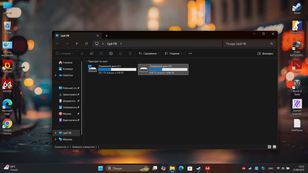
Task: Open the Подання view dropdown
Action: coord(173,53)
